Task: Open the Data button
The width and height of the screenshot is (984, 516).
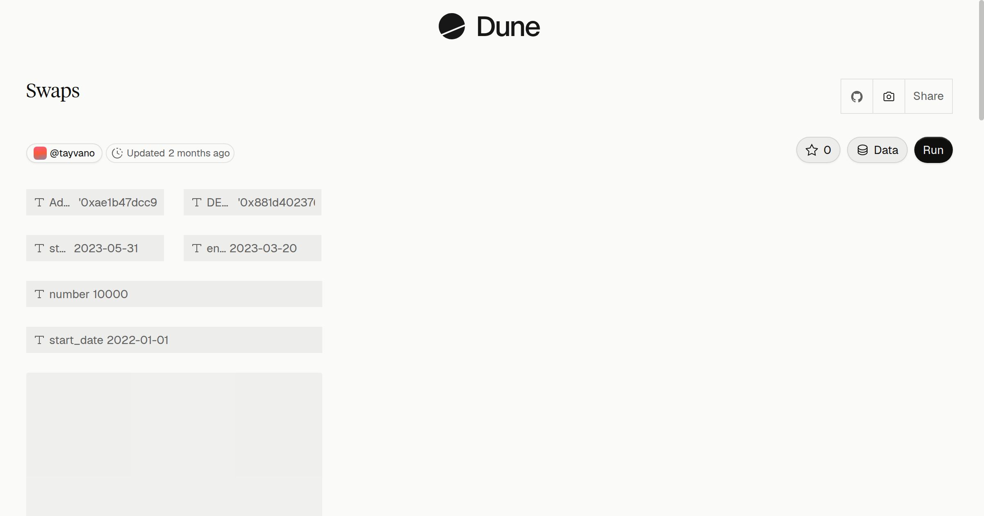Action: click(x=877, y=150)
